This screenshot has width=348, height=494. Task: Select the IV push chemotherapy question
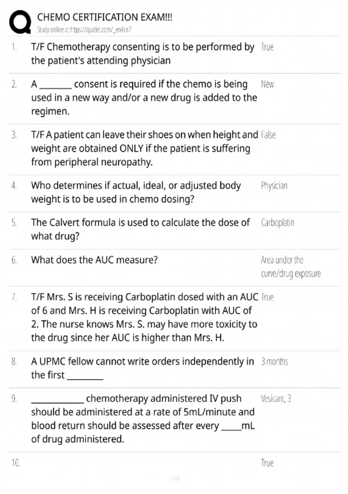pos(143,419)
